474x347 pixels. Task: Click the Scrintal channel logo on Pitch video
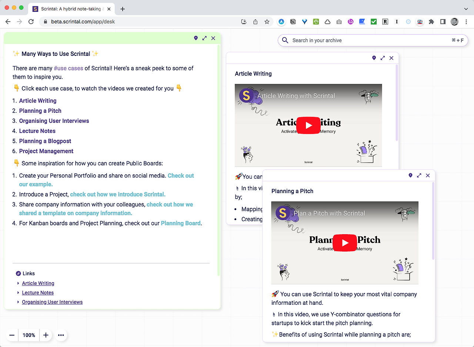283,213
